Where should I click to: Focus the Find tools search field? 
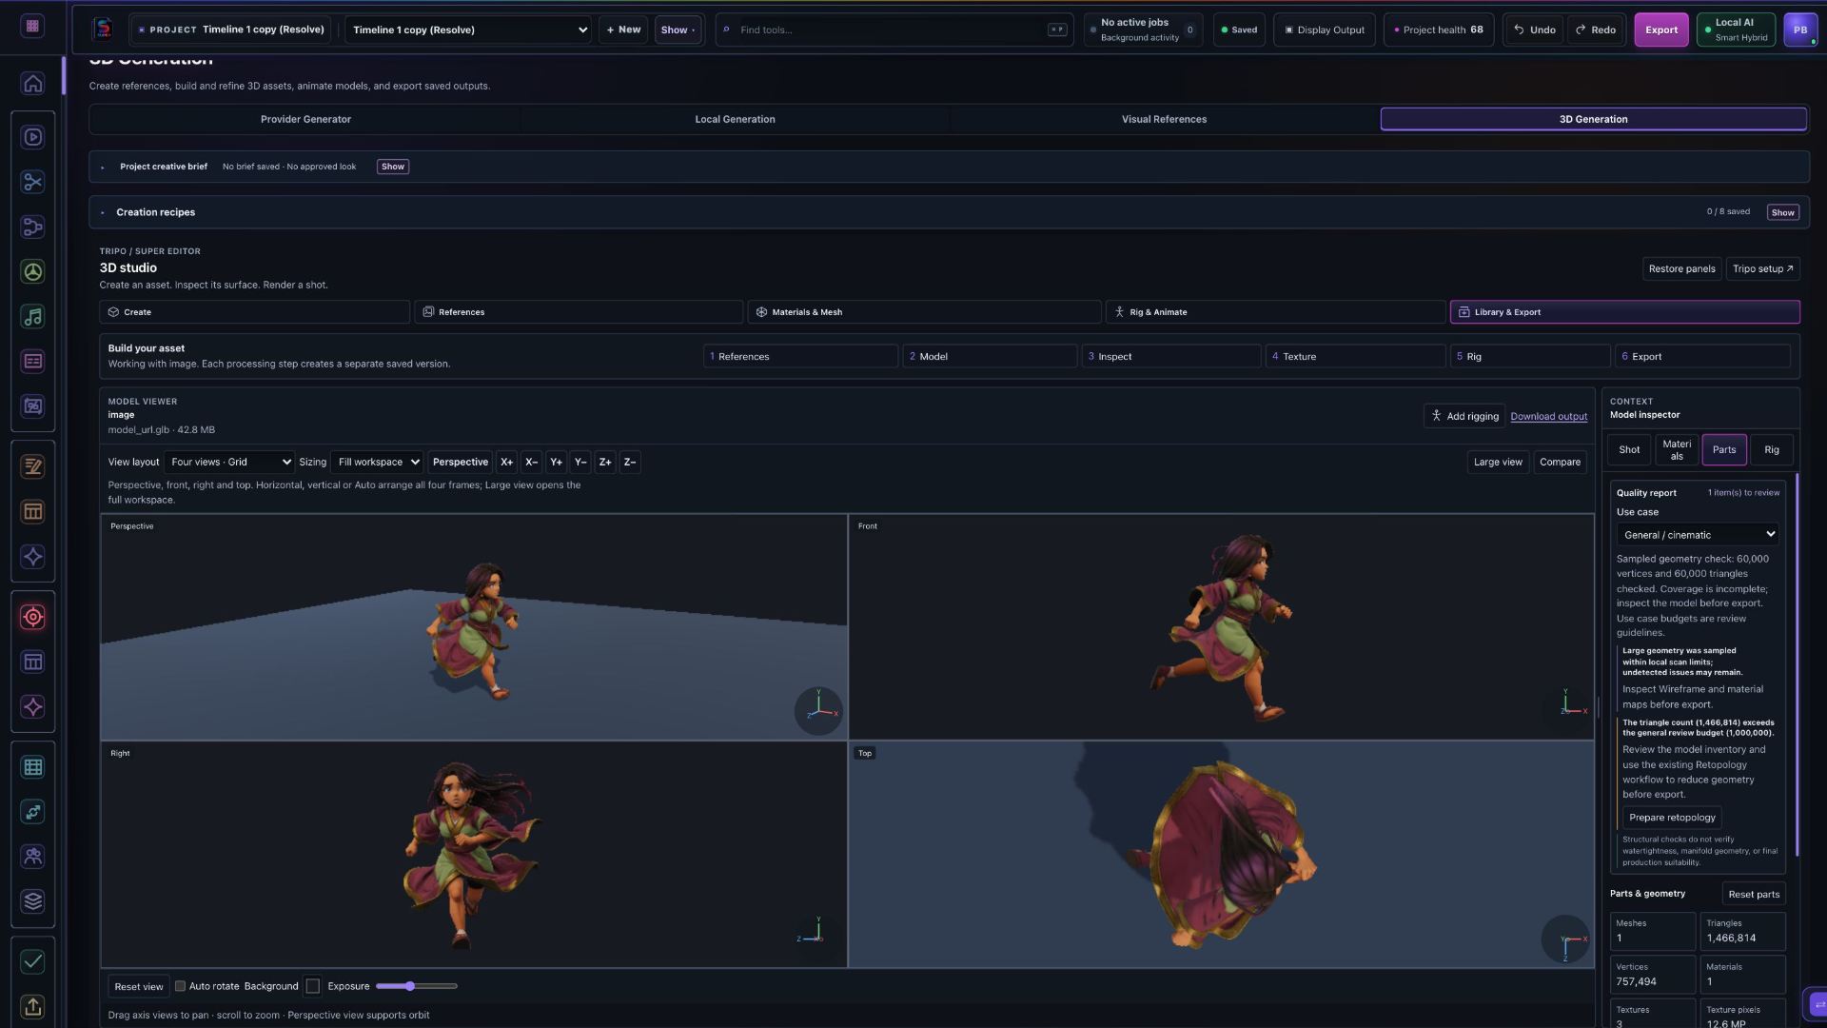893,30
